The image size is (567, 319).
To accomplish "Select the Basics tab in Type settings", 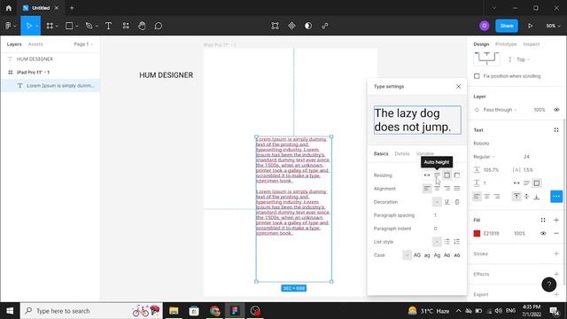I will [381, 153].
